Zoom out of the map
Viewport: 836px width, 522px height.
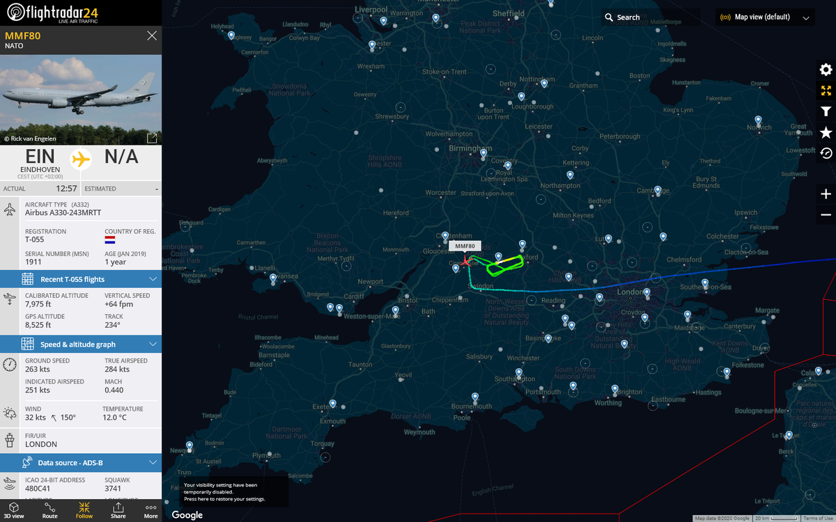coord(826,214)
